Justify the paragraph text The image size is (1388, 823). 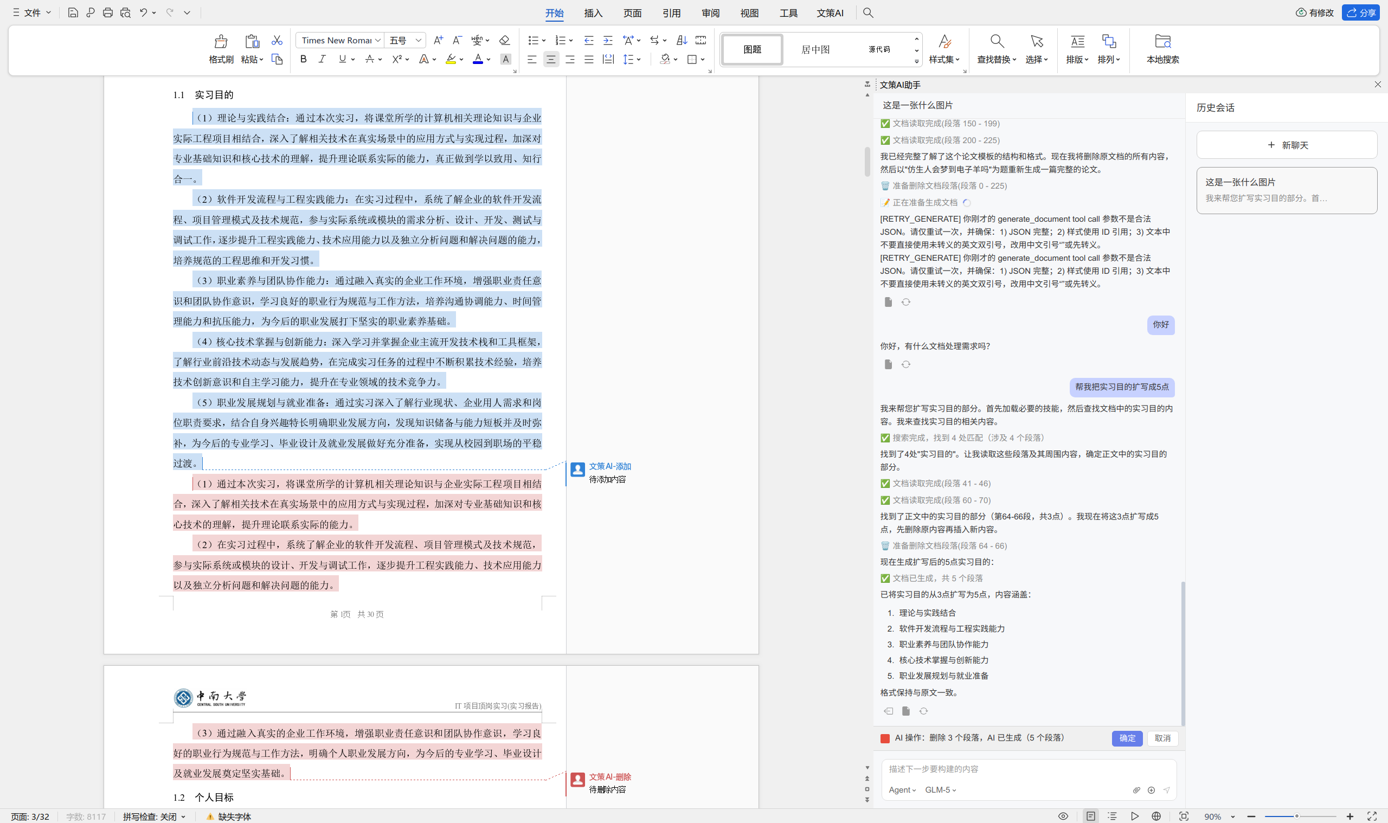(x=589, y=59)
